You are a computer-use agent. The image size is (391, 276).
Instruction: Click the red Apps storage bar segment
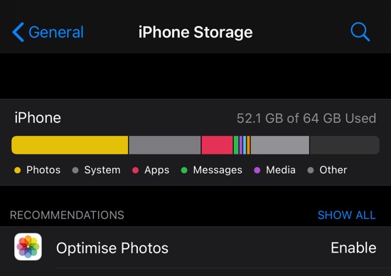(218, 145)
